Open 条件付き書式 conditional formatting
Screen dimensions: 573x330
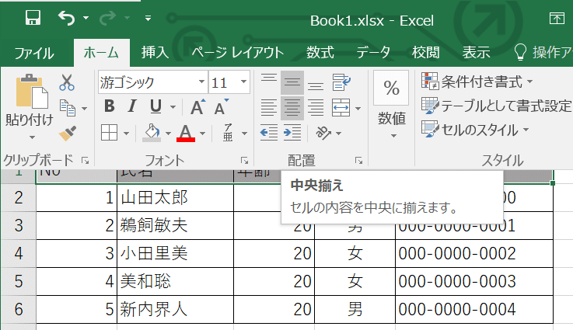(x=477, y=82)
